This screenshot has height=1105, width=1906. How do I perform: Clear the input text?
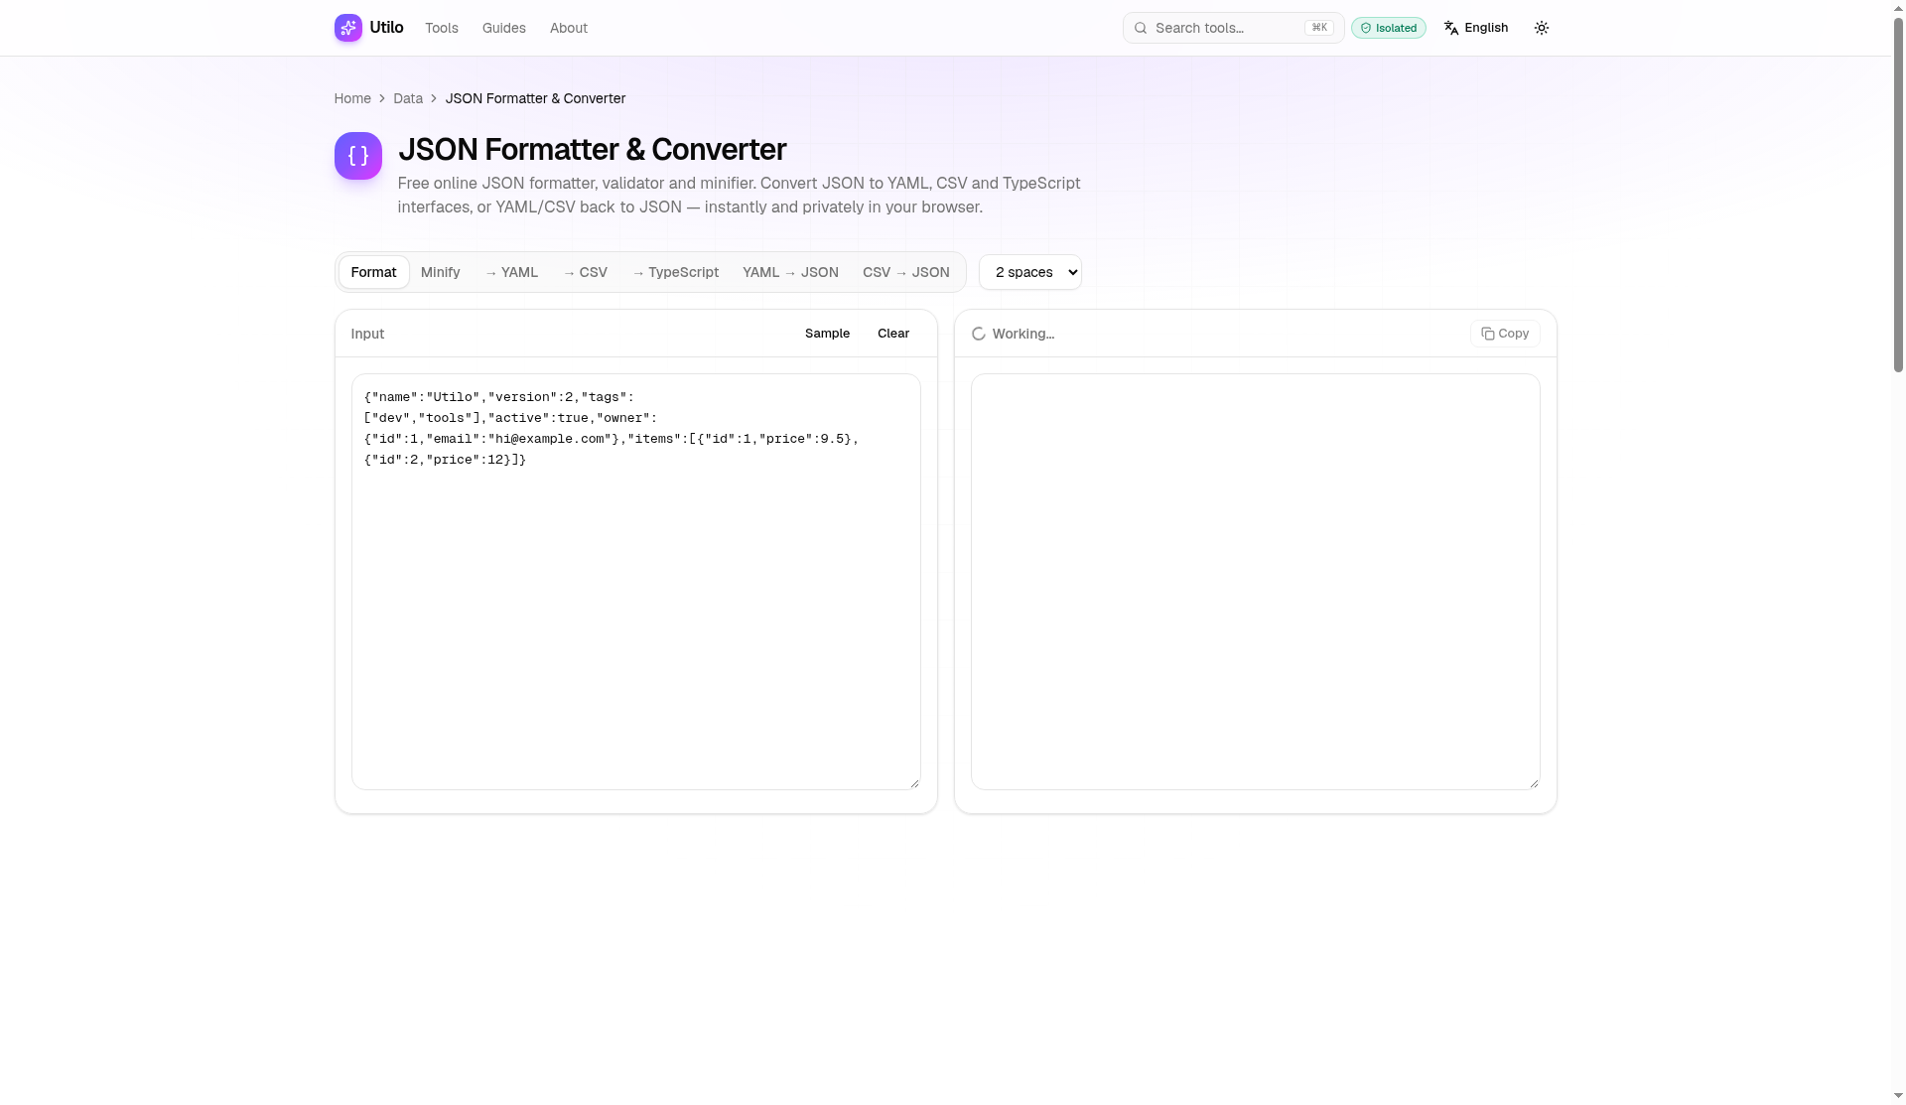point(892,334)
